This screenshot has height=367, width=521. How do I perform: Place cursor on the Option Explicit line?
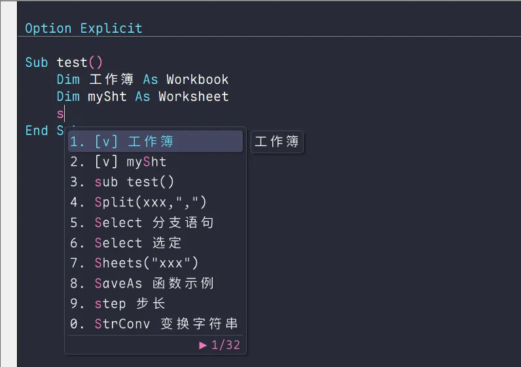point(83,28)
